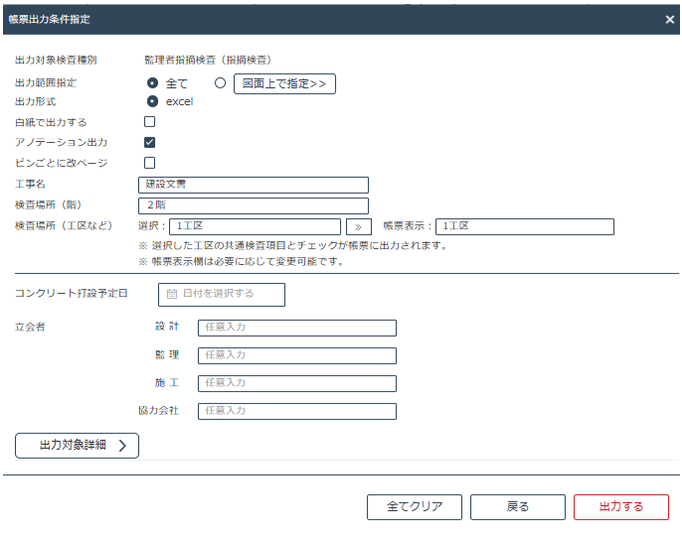Edit the 帳票表示 field
This screenshot has height=535, width=682.
(x=524, y=226)
